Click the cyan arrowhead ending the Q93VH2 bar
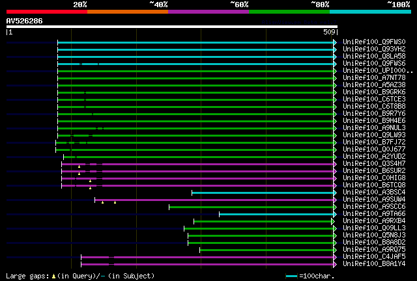417x281 pixels. [335, 49]
